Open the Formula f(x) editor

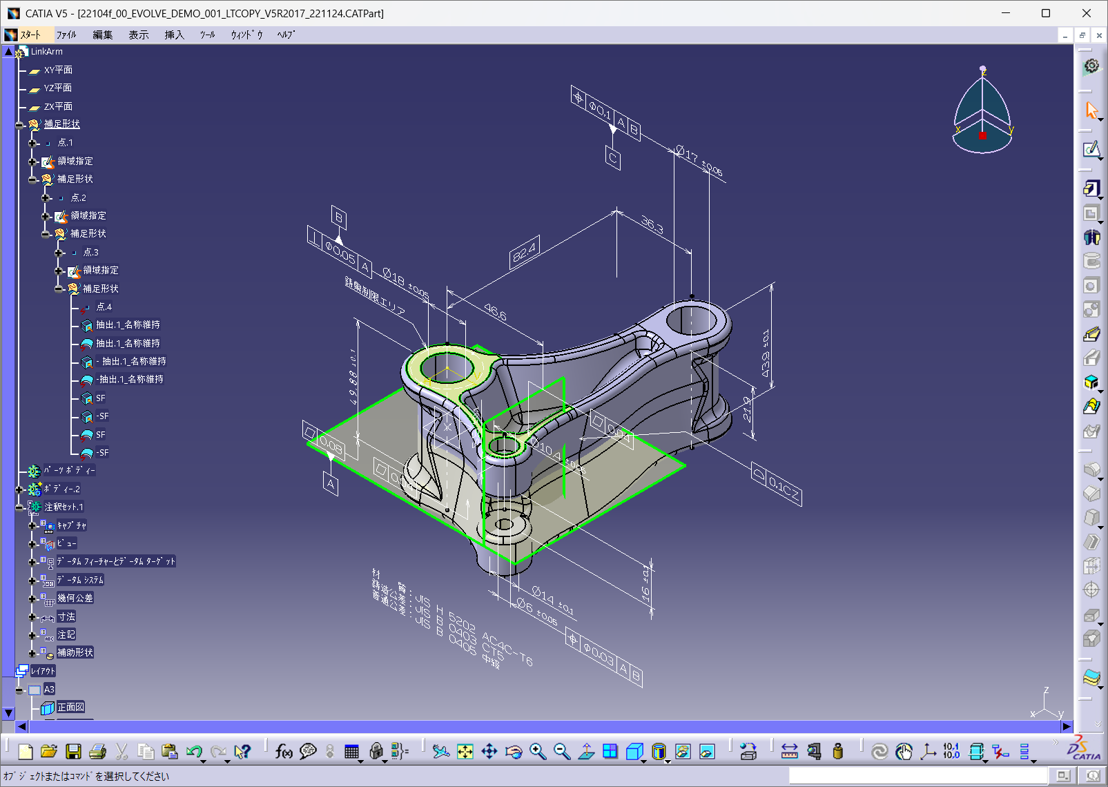[284, 751]
